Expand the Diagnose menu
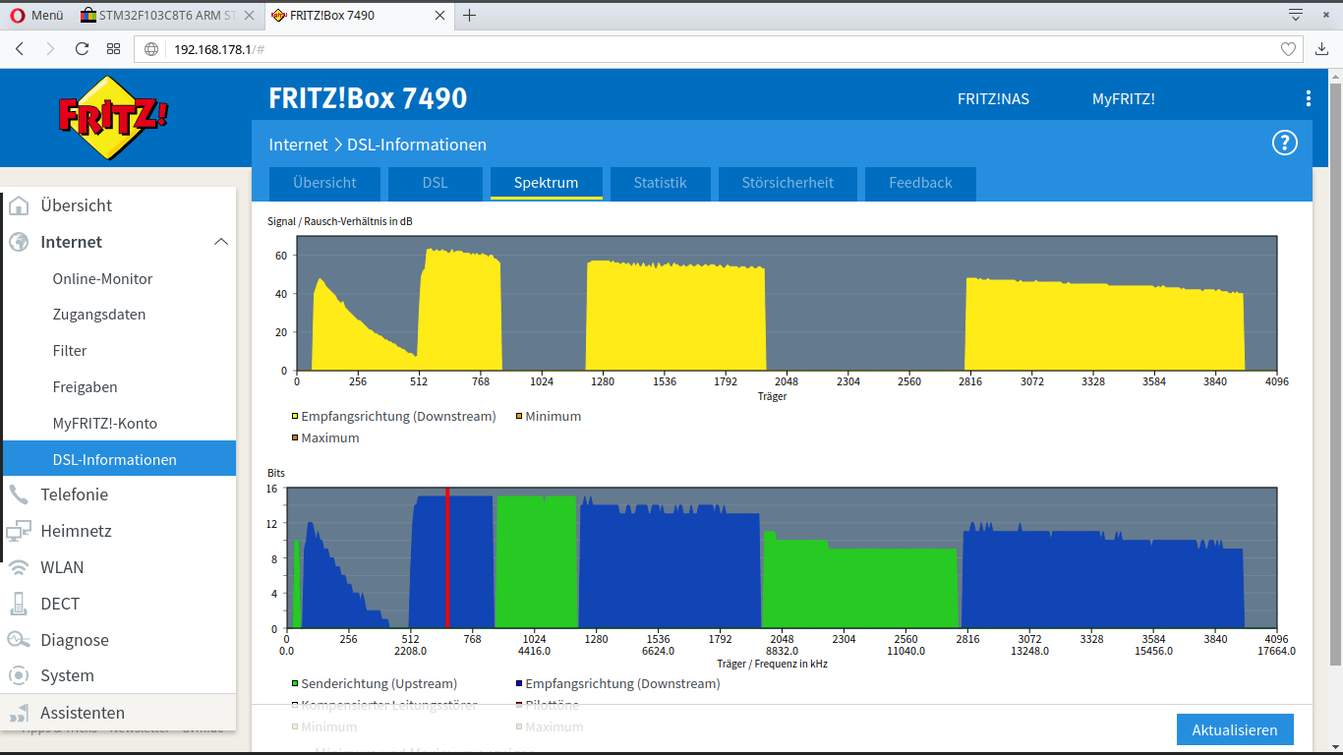 point(75,640)
